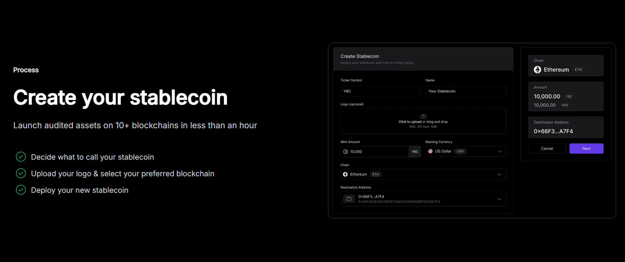Click the Ethereum logo in the summary Chain card
Image resolution: width=625 pixels, height=262 pixels.
[x=538, y=70]
